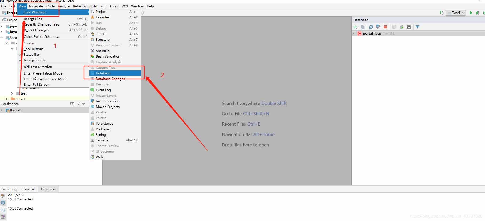The width and height of the screenshot is (485, 221).
Task: Open the Structure tool window entry
Action: click(x=115, y=40)
